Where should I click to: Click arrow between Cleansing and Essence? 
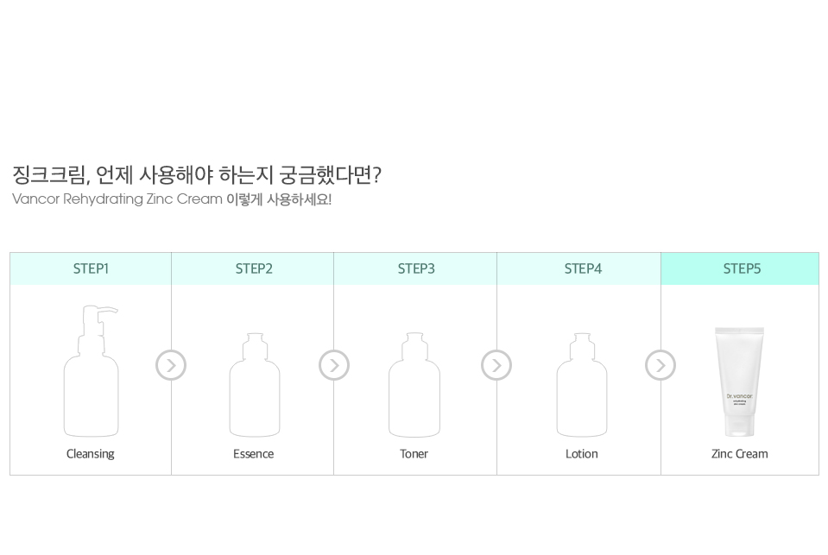(x=171, y=365)
